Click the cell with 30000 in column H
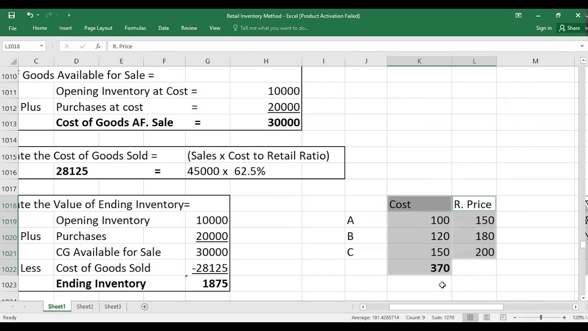This screenshot has width=588, height=331. point(266,123)
